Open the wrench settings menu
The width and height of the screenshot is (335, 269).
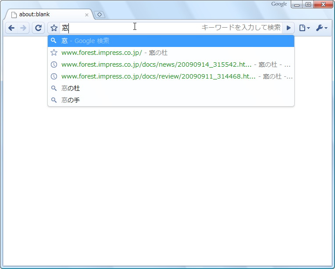(x=321, y=28)
